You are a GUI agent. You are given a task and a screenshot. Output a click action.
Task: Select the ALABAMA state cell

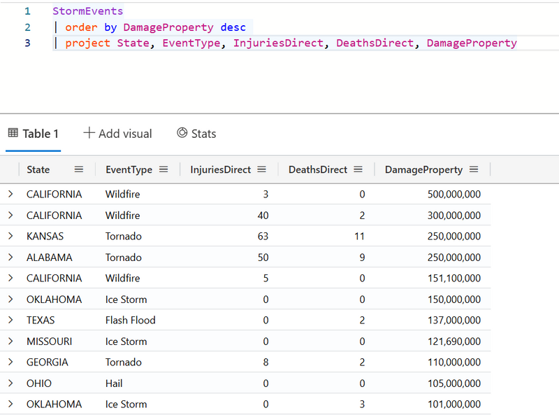[49, 257]
